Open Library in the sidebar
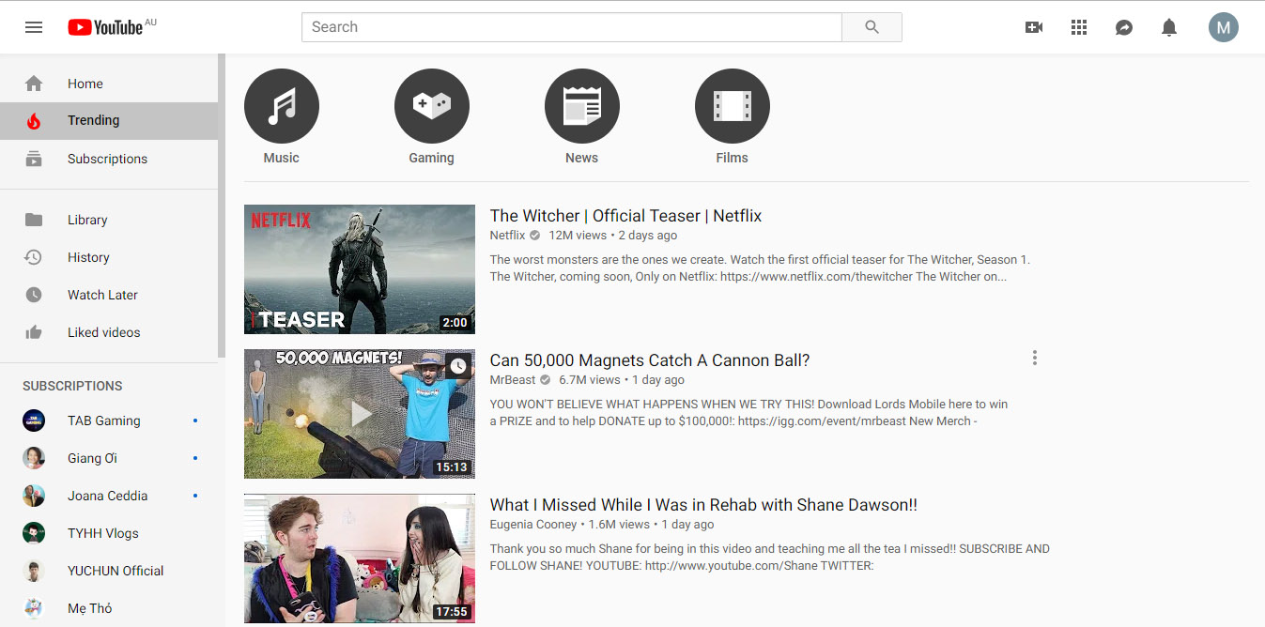Viewport: 1265px width, 627px height. [x=109, y=220]
